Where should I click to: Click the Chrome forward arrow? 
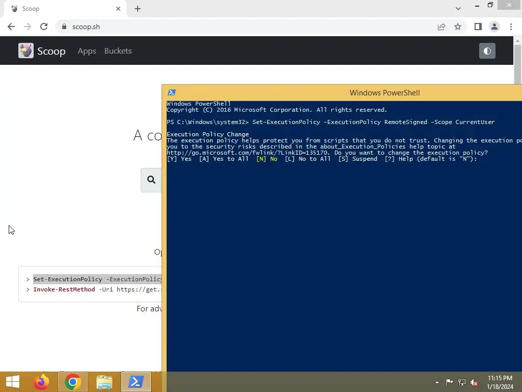click(28, 27)
